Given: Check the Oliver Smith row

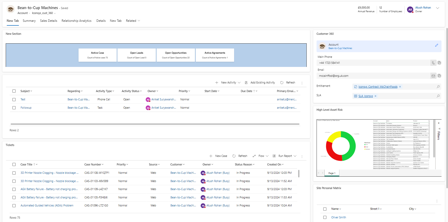Looking at the screenshot, I should click(x=325, y=217).
